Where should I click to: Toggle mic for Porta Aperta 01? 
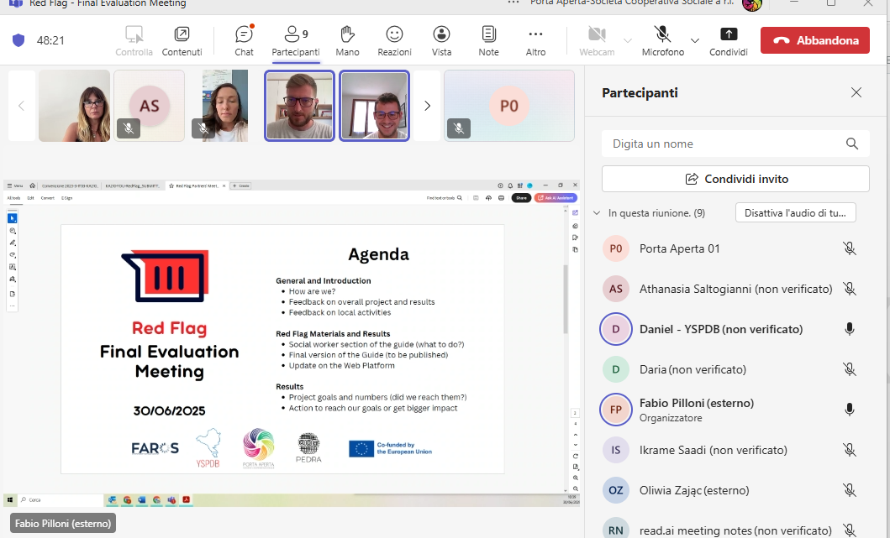pyautogui.click(x=849, y=248)
